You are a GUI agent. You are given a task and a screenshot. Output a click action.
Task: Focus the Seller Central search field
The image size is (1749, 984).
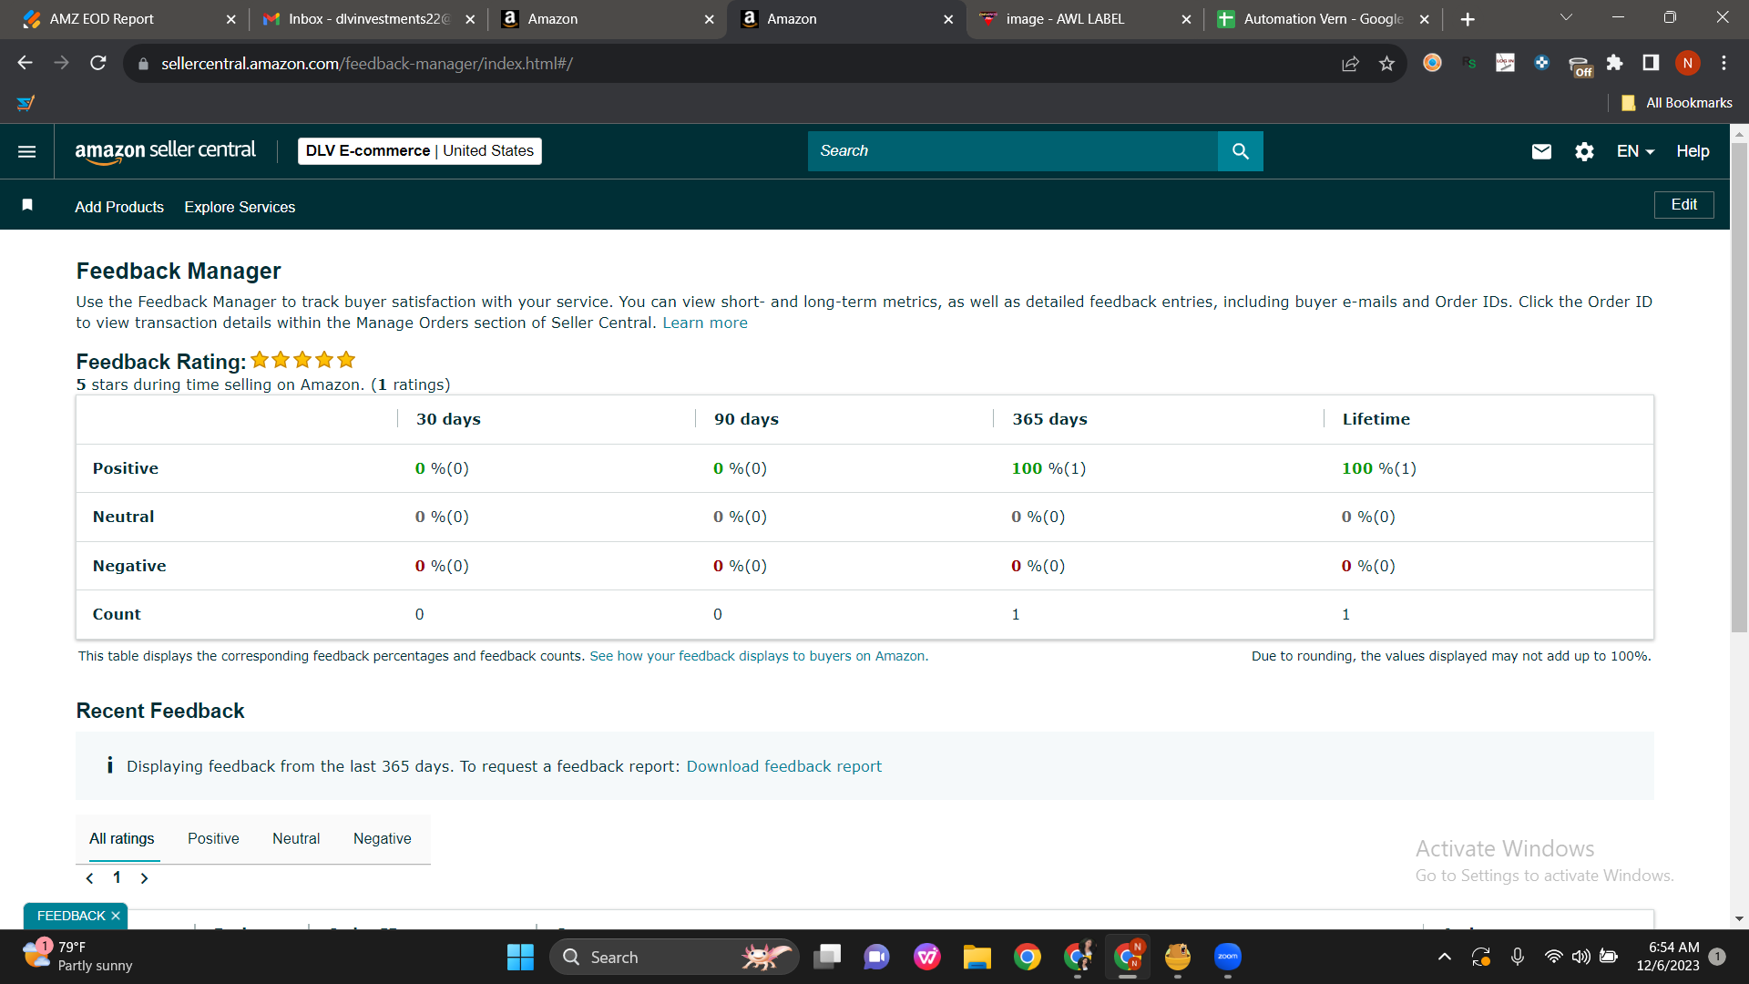(x=1013, y=151)
